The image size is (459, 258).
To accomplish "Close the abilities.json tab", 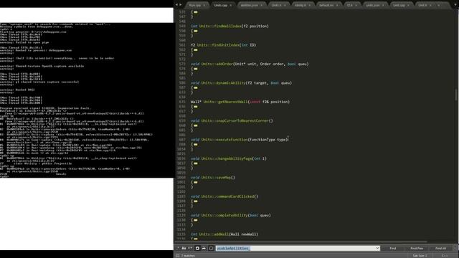I will click(261, 5).
